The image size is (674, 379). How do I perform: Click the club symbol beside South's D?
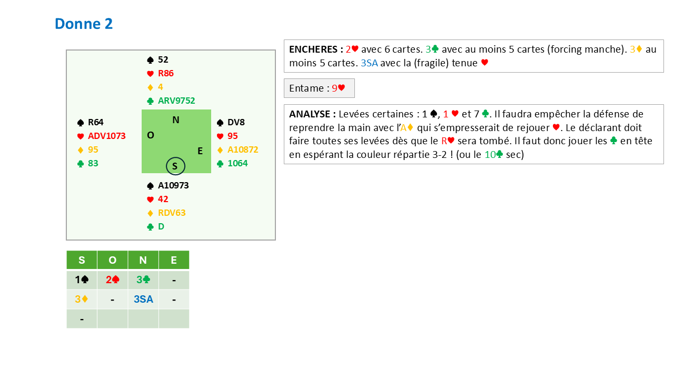point(150,227)
